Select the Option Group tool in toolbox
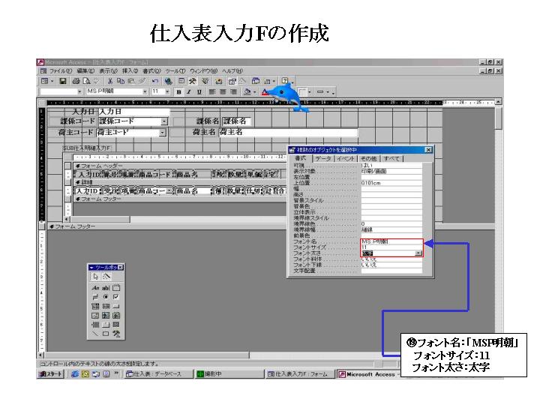The image size is (540, 405). pyautogui.click(x=116, y=288)
